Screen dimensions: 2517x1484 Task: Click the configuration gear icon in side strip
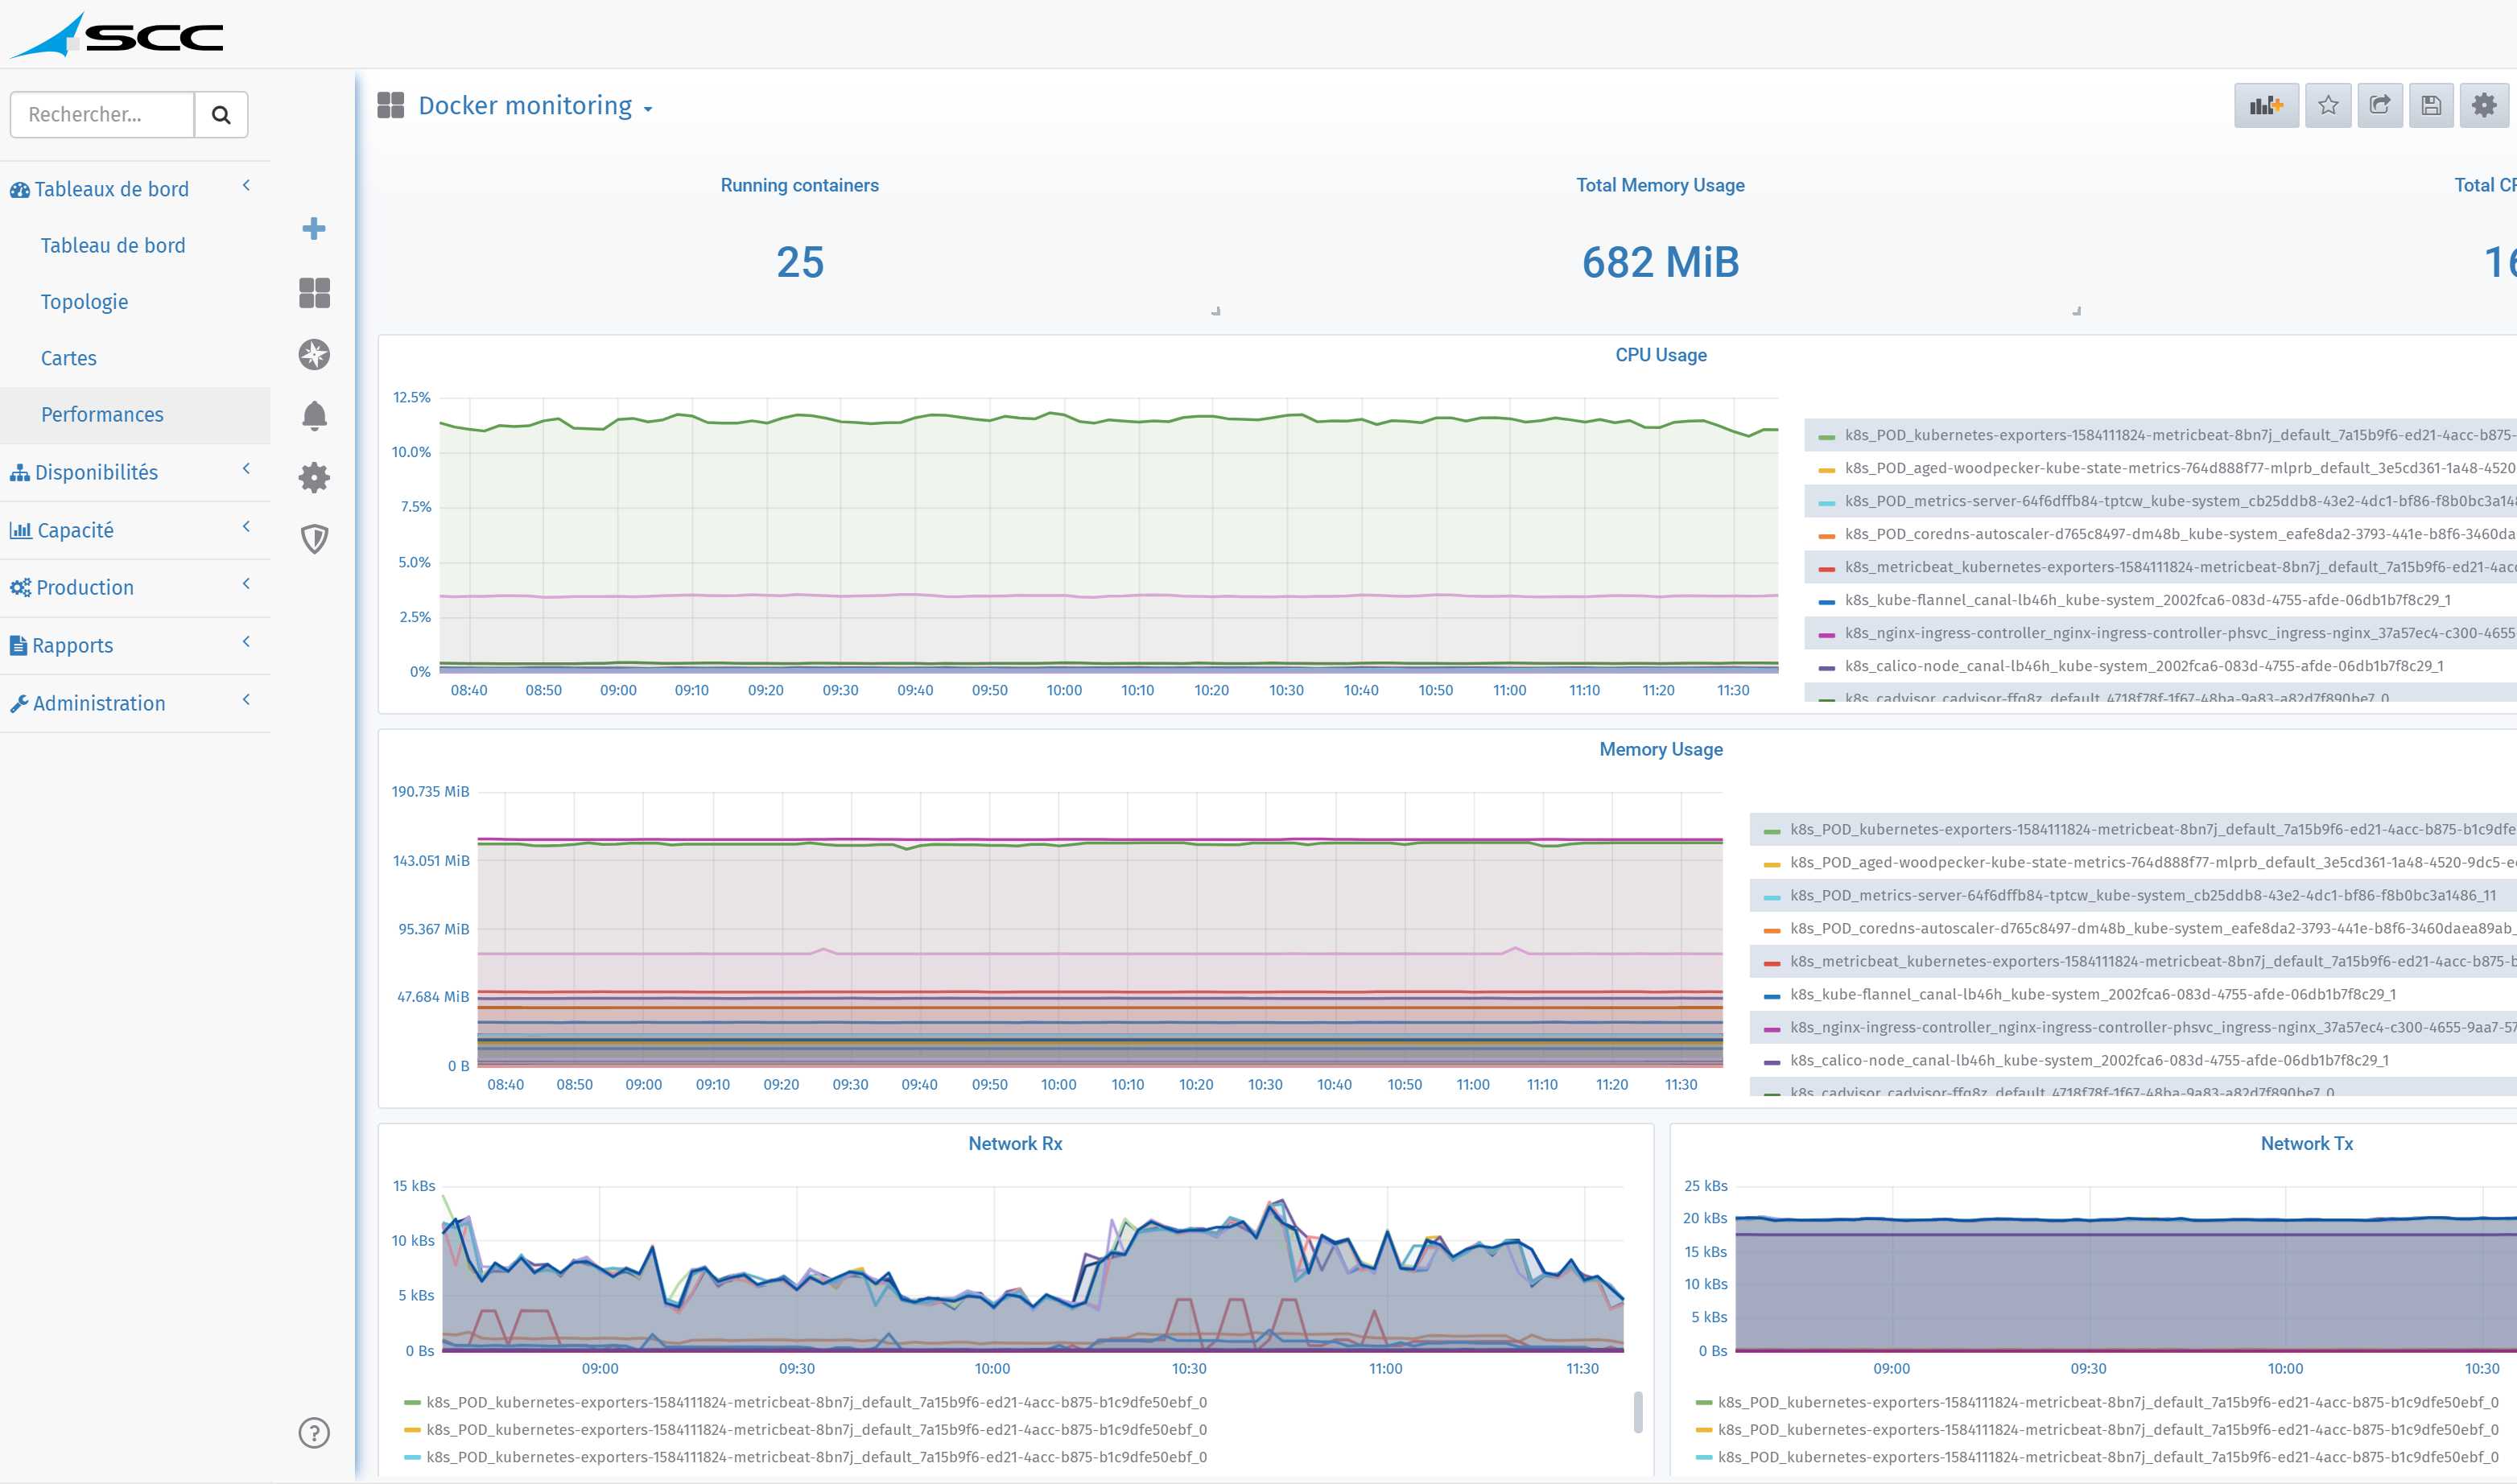314,477
